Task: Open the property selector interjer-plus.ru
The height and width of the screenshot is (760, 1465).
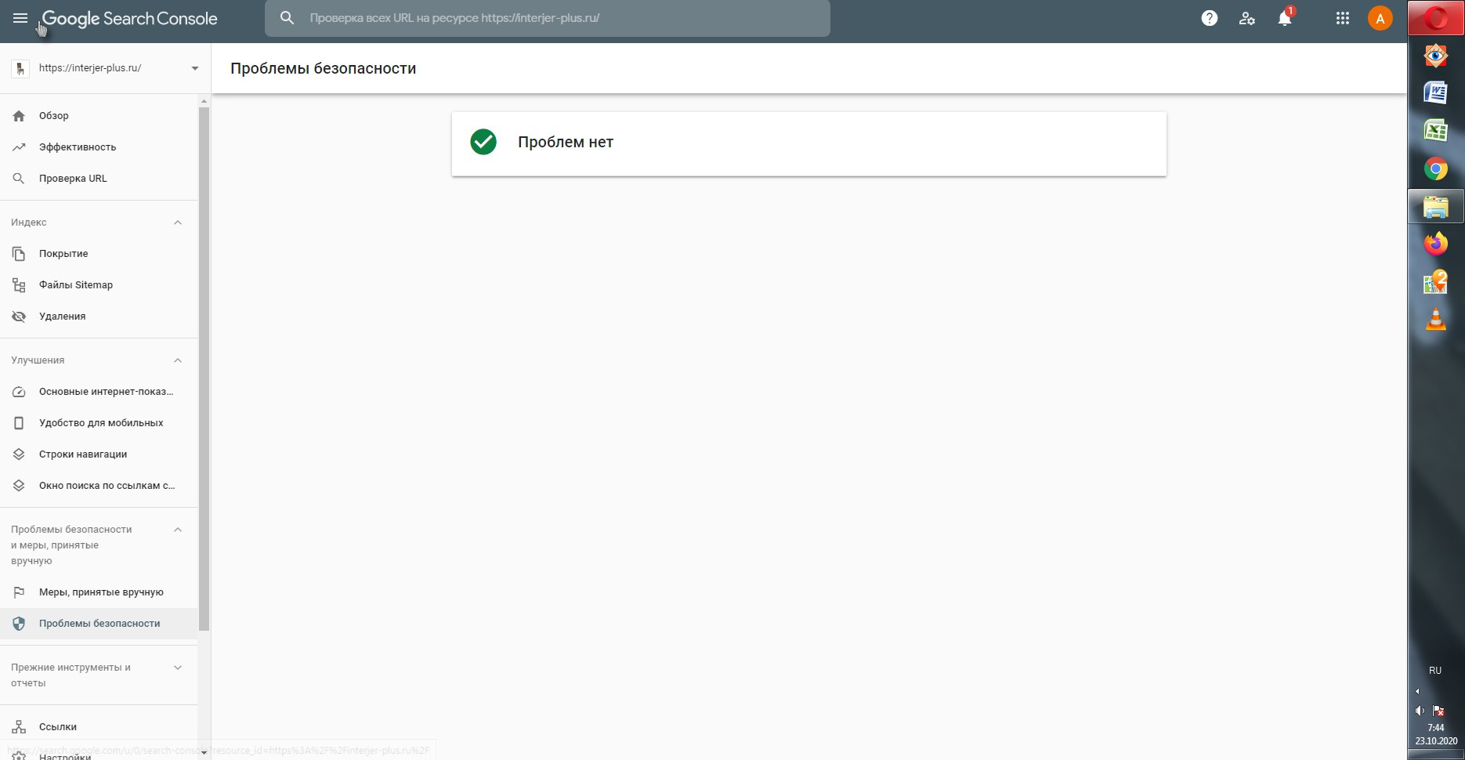Action: (105, 68)
